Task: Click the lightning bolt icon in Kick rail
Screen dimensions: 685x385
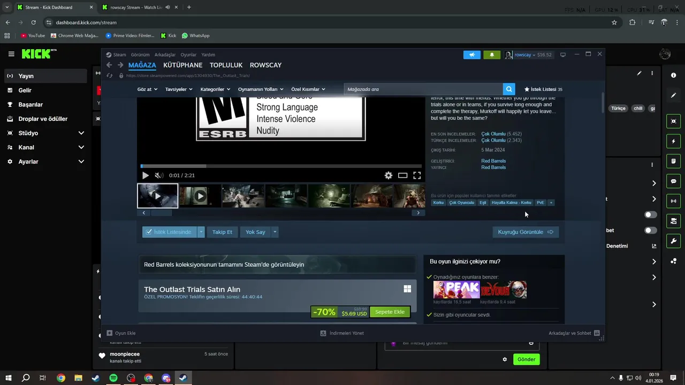Action: click(x=674, y=141)
